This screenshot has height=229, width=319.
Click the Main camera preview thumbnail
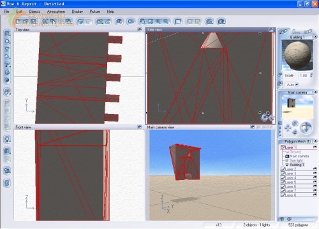(297, 107)
